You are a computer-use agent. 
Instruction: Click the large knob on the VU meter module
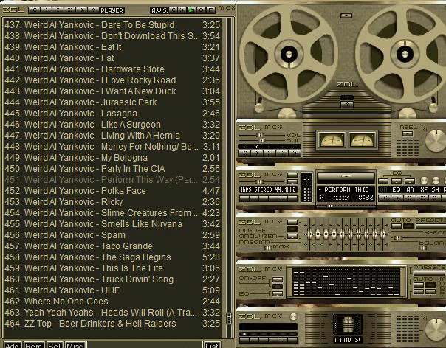[436, 141]
